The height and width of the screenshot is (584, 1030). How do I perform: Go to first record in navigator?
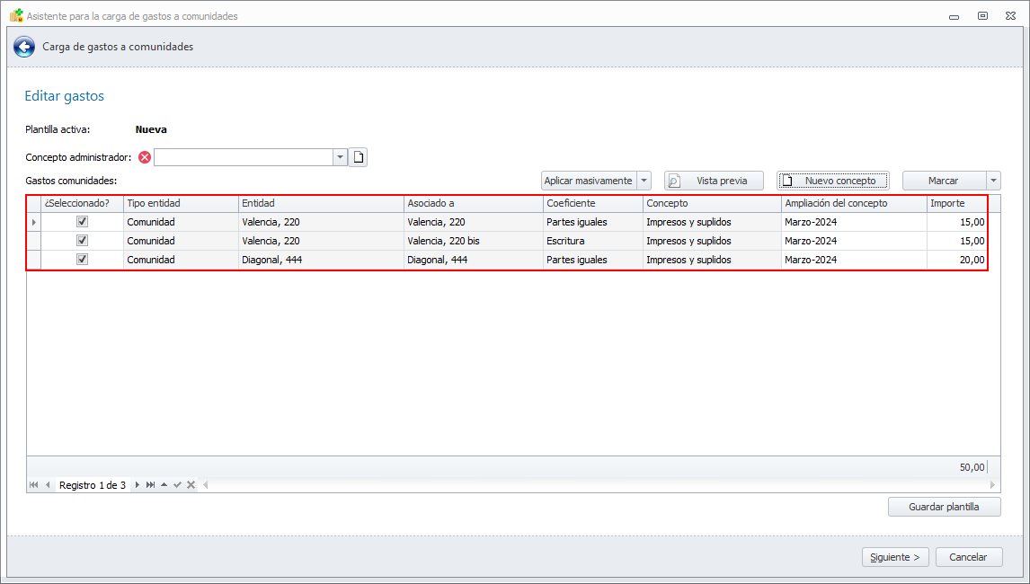pyautogui.click(x=33, y=485)
